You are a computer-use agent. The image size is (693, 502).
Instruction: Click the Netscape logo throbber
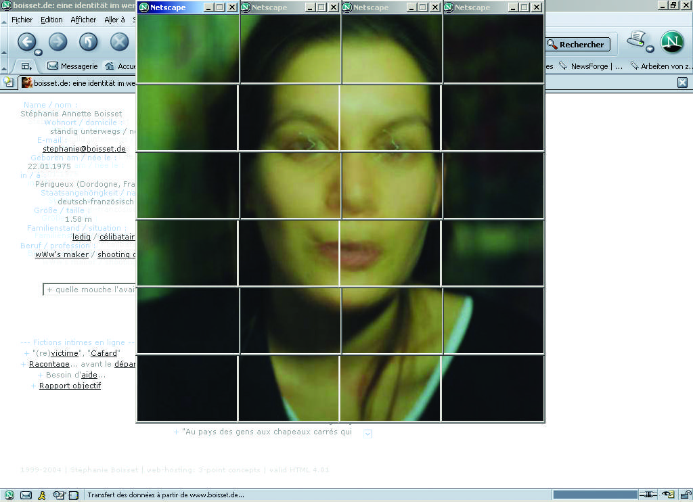click(671, 43)
